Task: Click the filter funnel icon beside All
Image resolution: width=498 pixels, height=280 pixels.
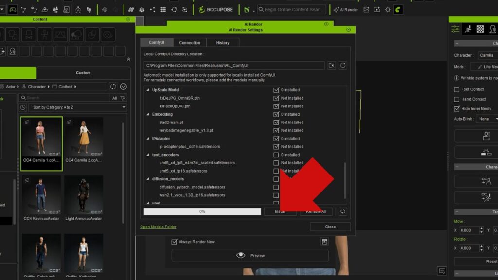Action: (123, 98)
